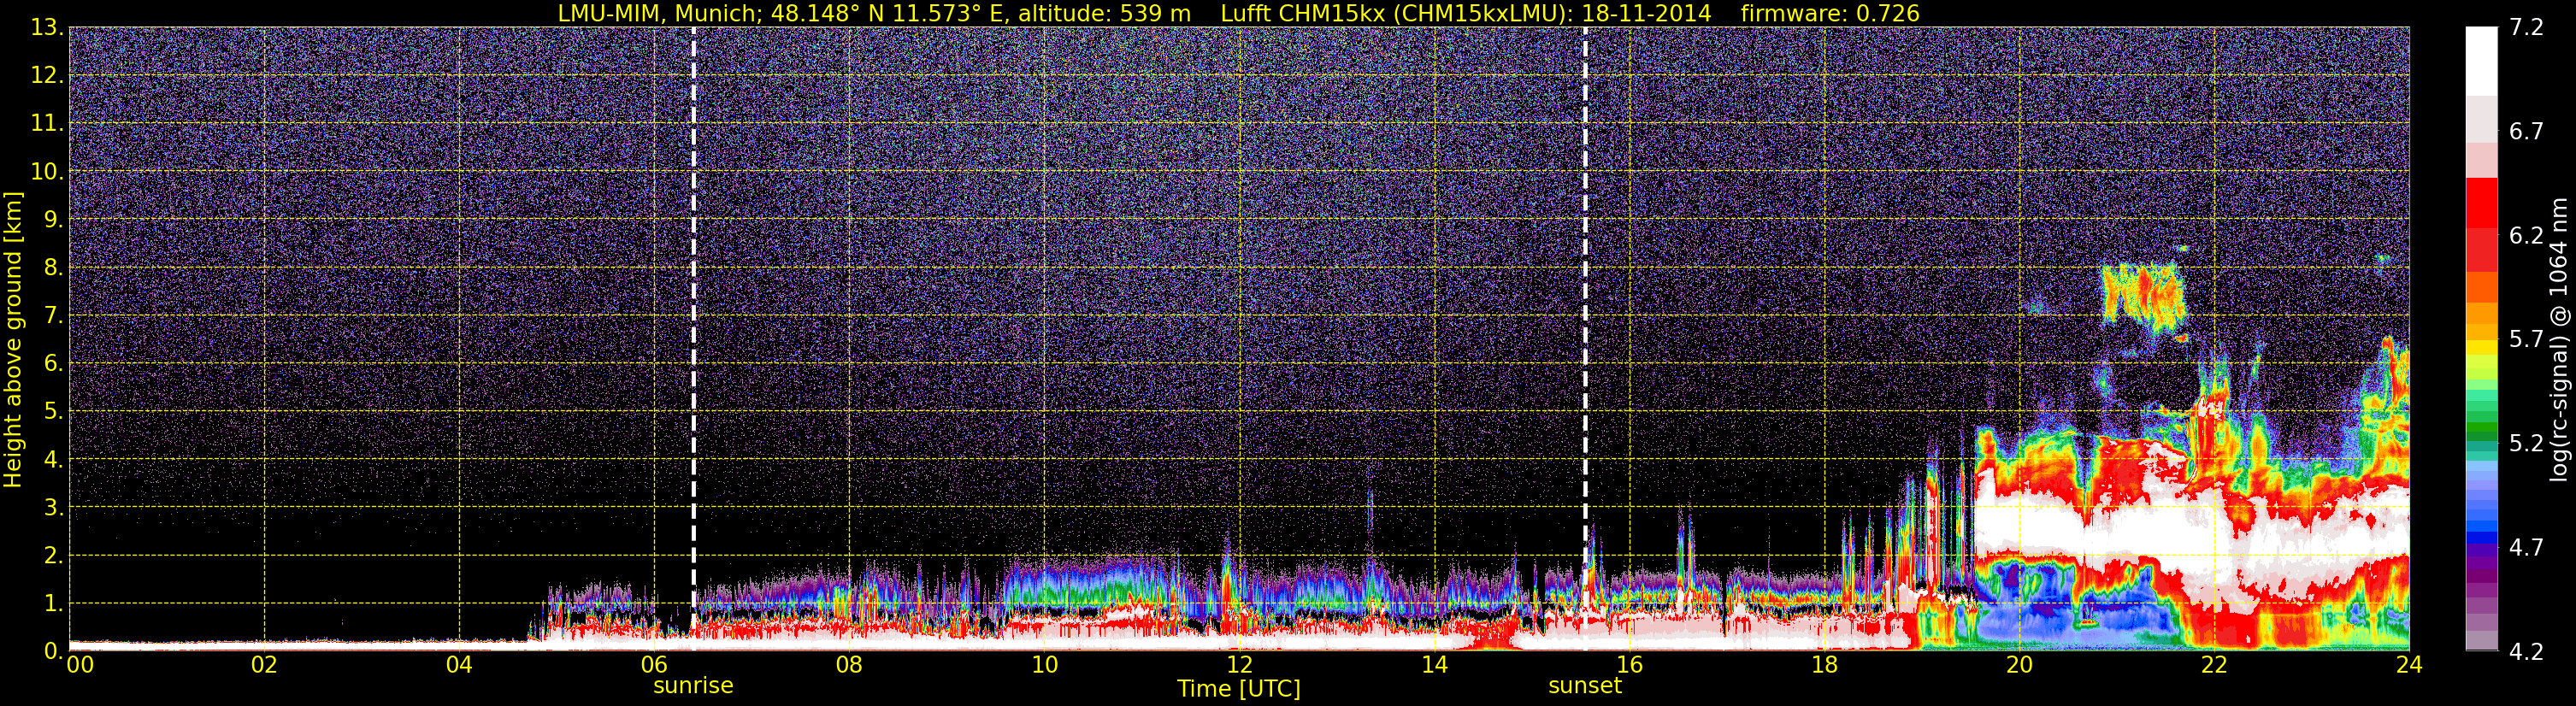Click the 'altitude: 539 m' text in the title
This screenshot has height=706, width=2576.
1105,14
